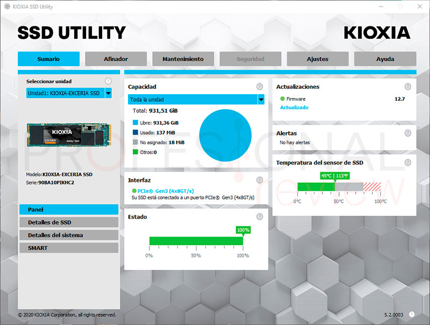Open help icon in Interfaz panel
The image size is (430, 325).
[260, 180]
